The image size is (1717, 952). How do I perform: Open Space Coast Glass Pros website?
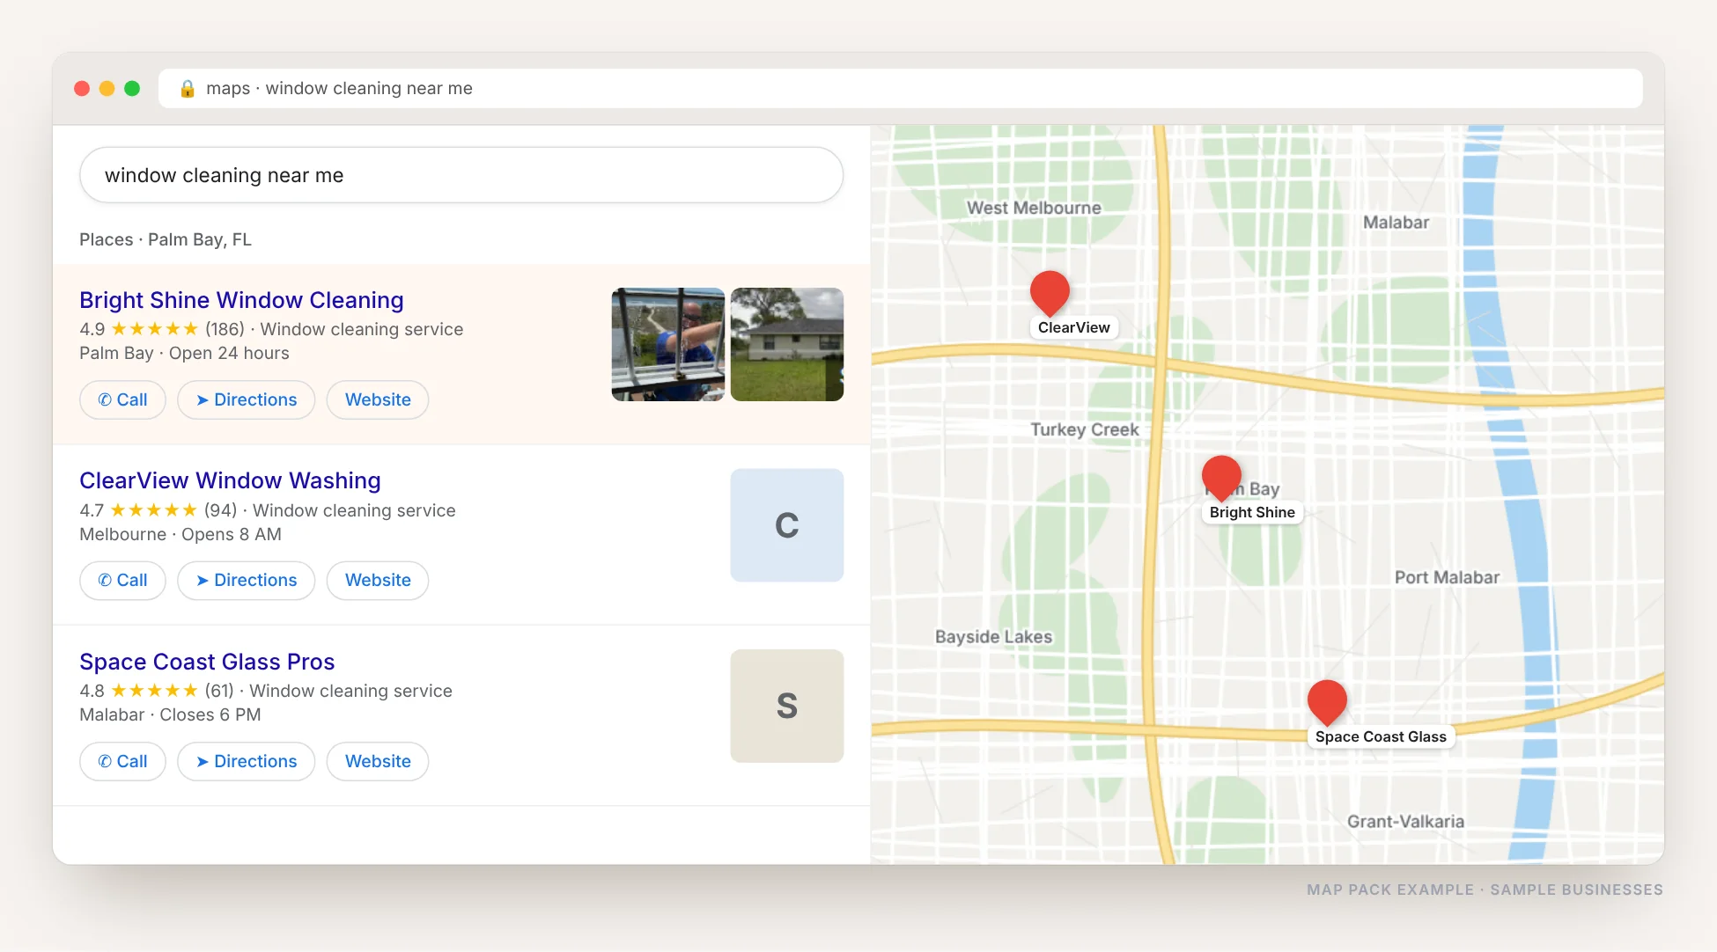378,761
